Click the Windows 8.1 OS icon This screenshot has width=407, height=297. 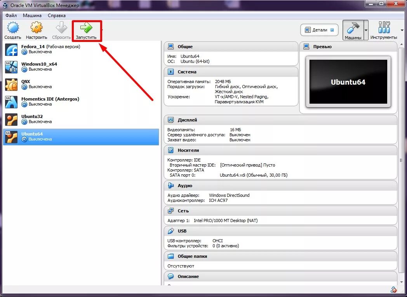11,67
